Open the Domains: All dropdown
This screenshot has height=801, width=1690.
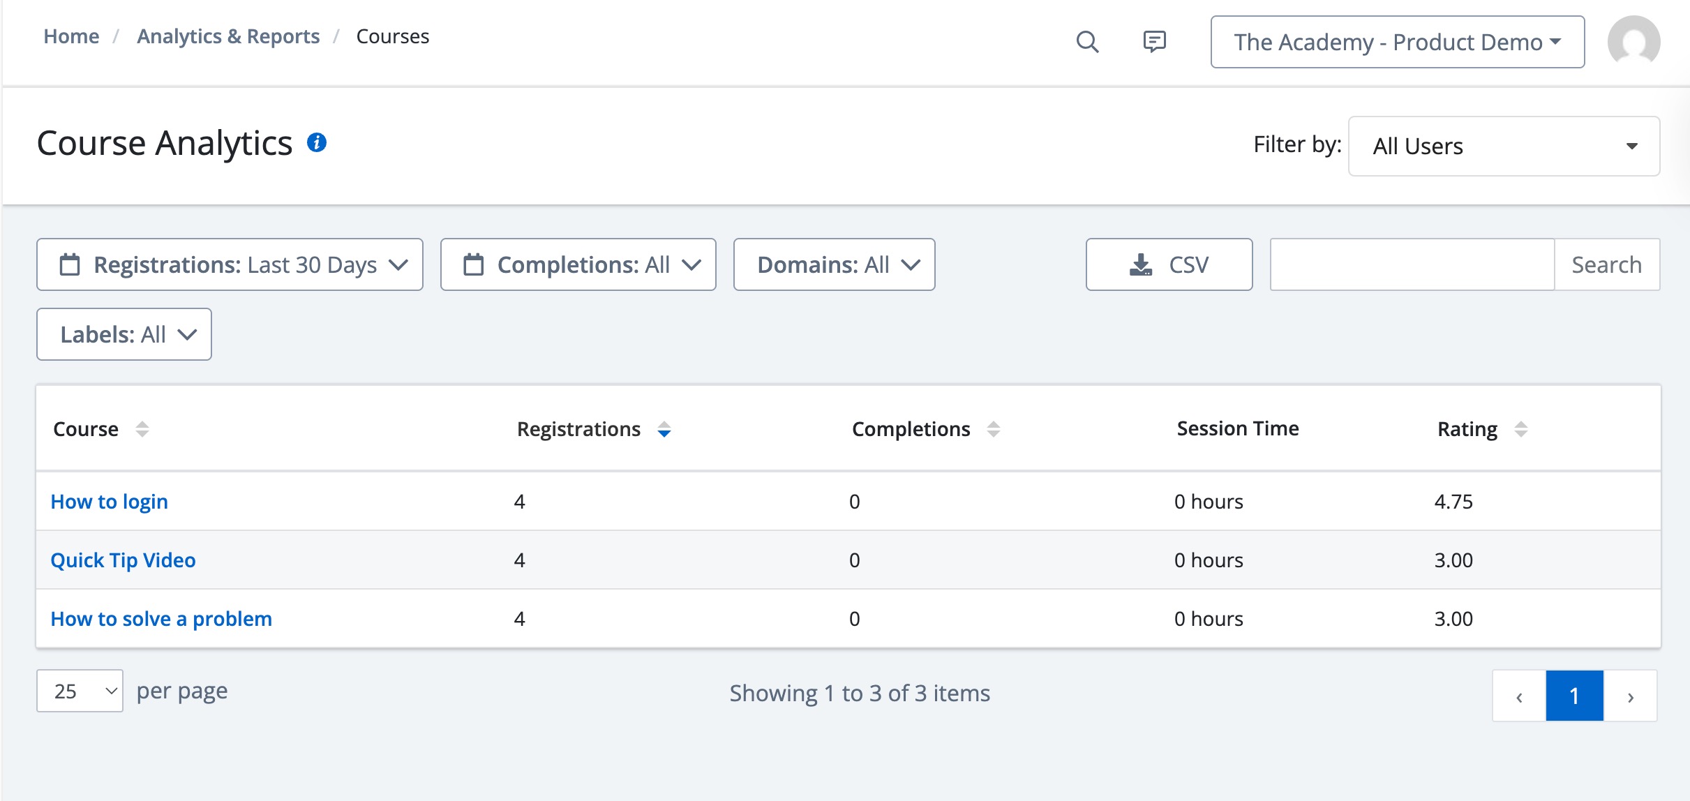tap(834, 264)
